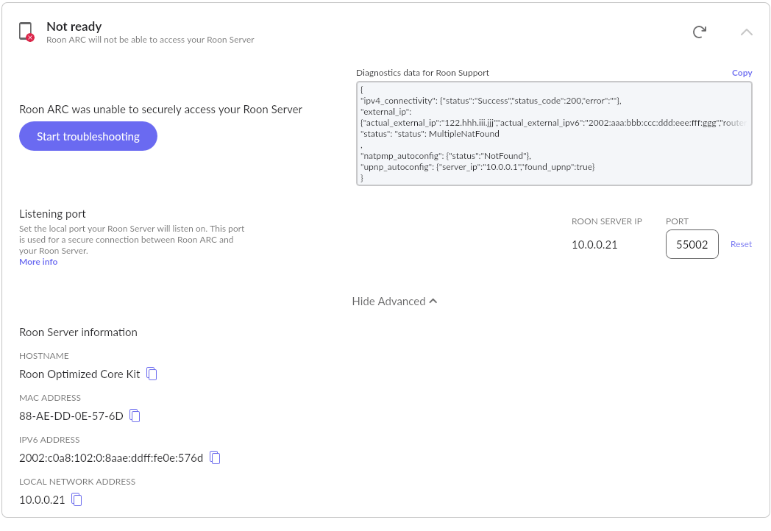Select the IPv6 address text 2002:c0a8:102:0:8aae:ddff:fe0e:576d
The height and width of the screenshot is (531, 771).
[111, 458]
